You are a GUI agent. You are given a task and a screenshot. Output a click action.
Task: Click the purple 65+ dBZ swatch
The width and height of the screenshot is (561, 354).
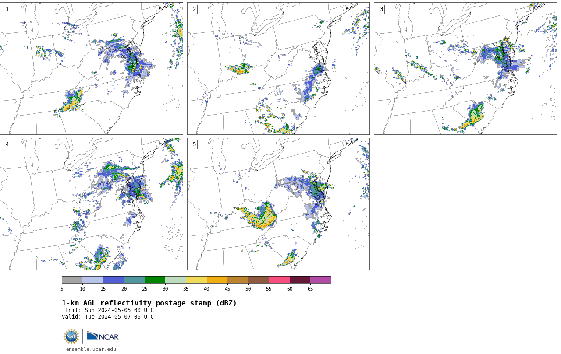tap(320, 280)
